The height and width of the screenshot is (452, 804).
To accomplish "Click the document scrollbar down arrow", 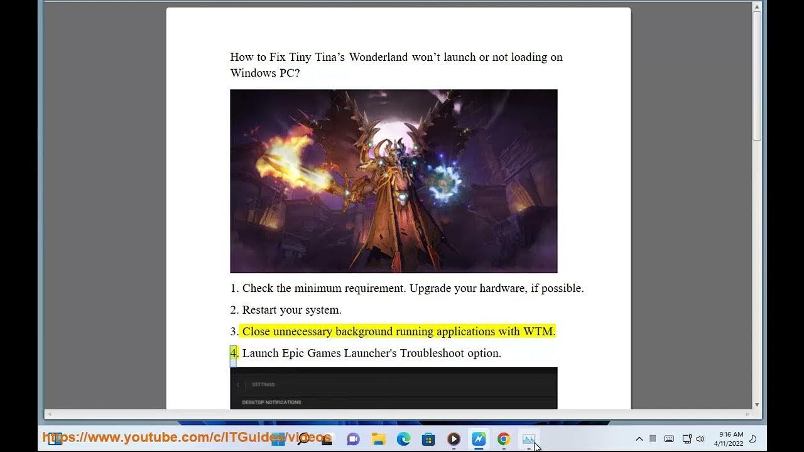I will click(x=757, y=405).
